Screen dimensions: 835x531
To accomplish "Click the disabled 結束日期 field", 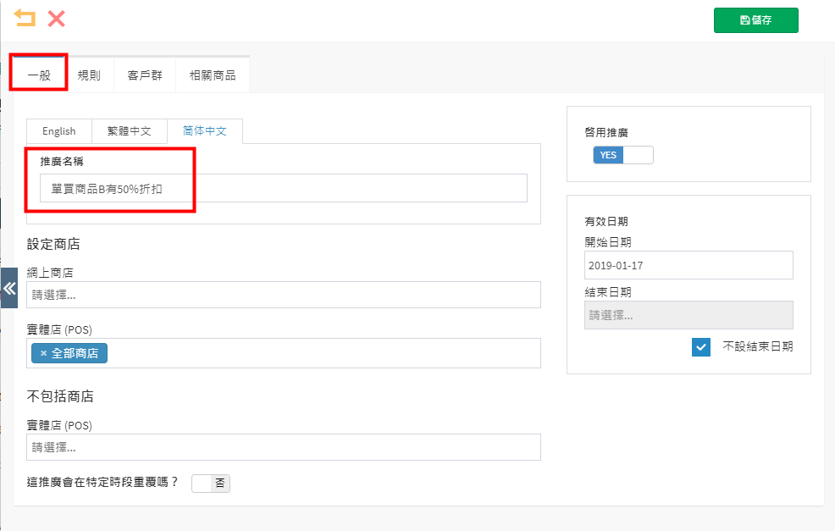I will (688, 315).
